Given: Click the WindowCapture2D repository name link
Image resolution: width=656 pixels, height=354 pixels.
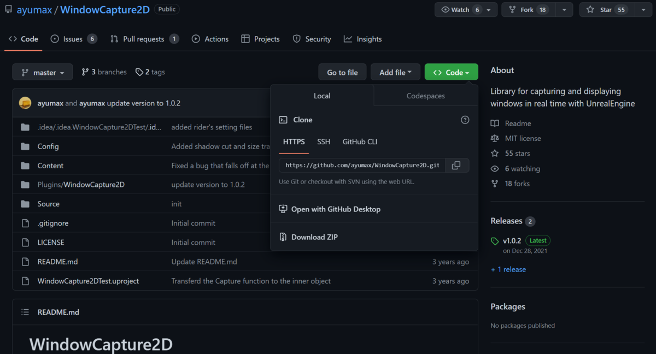Looking at the screenshot, I should point(105,10).
